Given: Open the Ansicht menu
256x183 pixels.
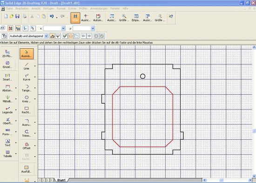Looking at the screenshot, I should point(36,8).
